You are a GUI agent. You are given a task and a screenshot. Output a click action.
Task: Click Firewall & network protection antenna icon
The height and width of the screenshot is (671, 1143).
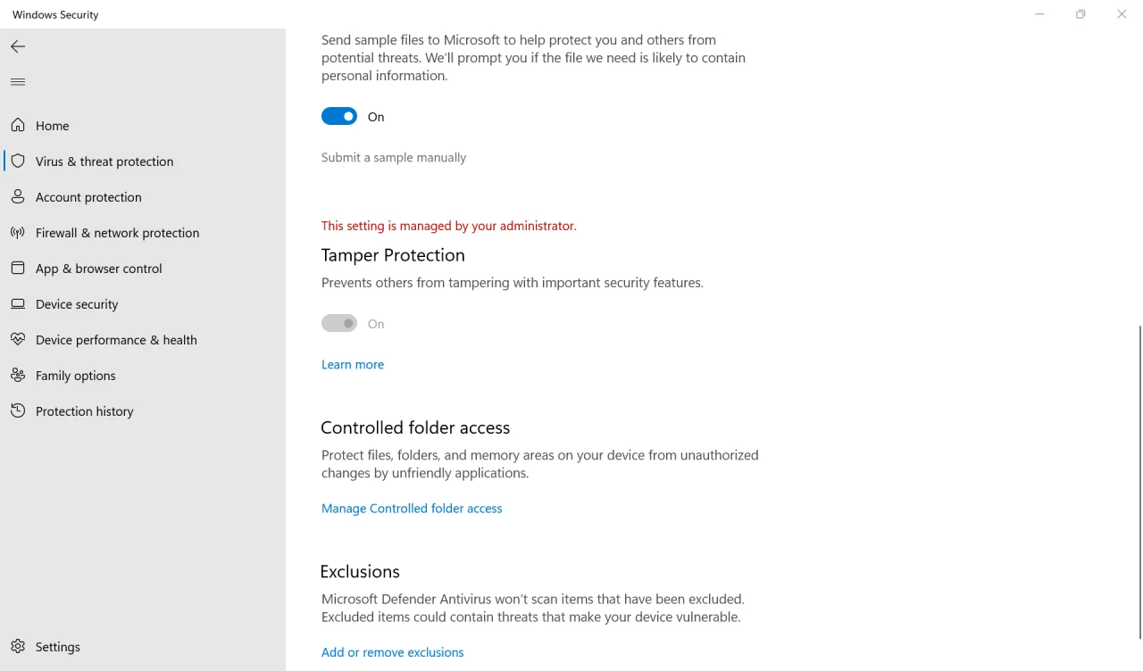(x=18, y=233)
